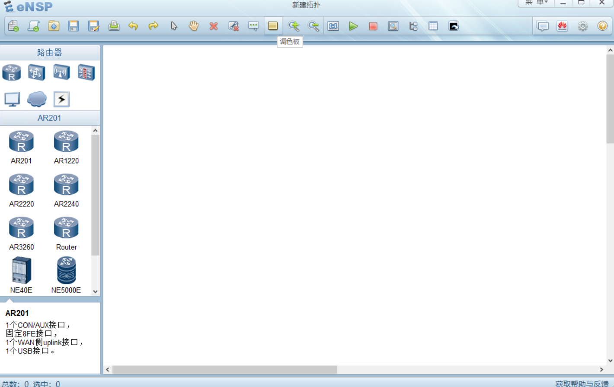Show all interfaces icon in toolbar
Screen dimensions: 614x387
pyautogui.click(x=413, y=26)
